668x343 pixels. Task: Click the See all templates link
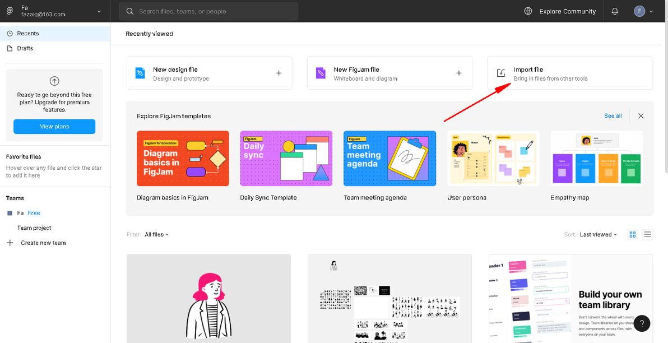click(613, 116)
